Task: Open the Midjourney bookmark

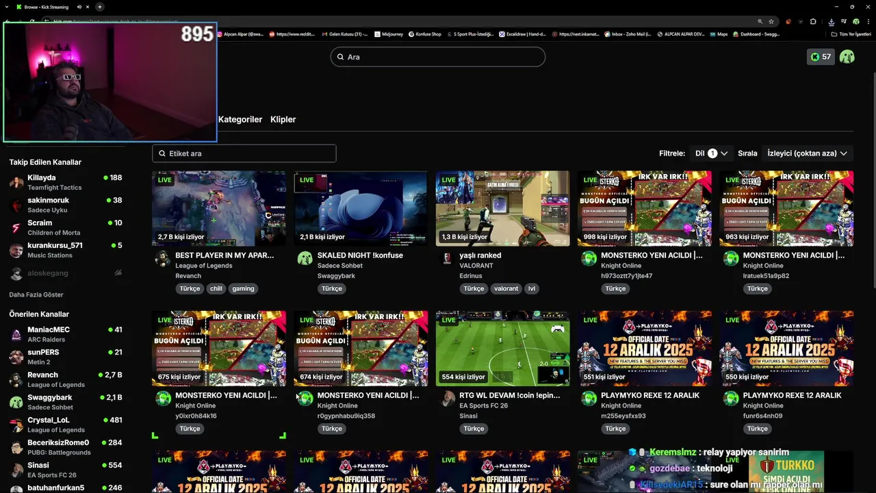Action: (388, 34)
